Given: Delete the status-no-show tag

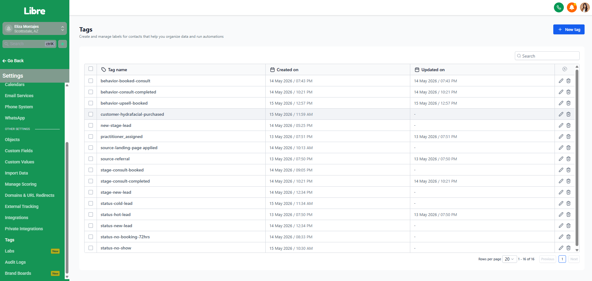Looking at the screenshot, I should click(568, 248).
